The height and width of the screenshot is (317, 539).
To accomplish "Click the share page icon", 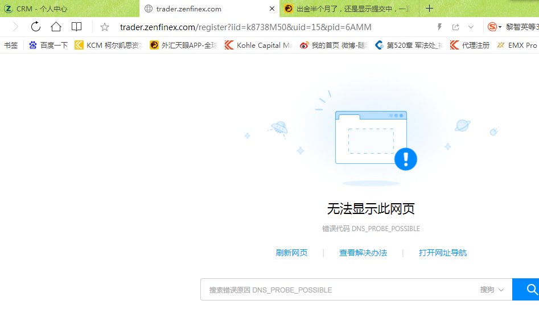I will pyautogui.click(x=455, y=27).
